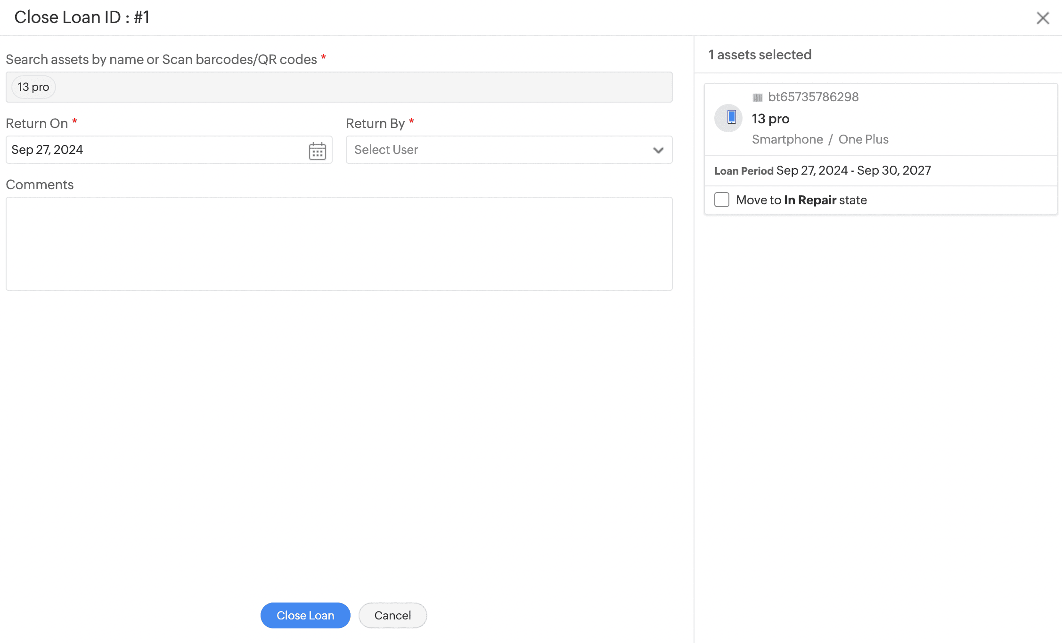Open the Return On calendar picker icon
This screenshot has height=643, width=1062.
[317, 151]
